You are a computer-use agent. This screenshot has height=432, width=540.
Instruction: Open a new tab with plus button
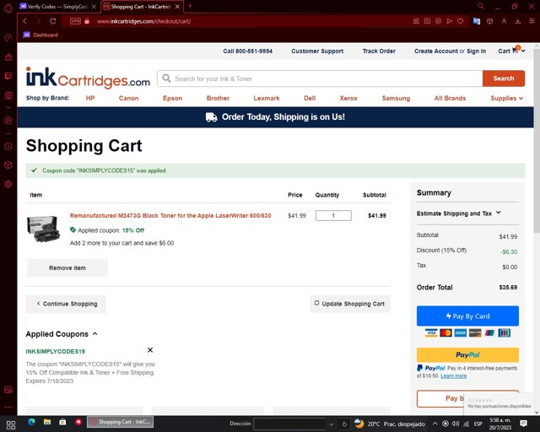[190, 6]
